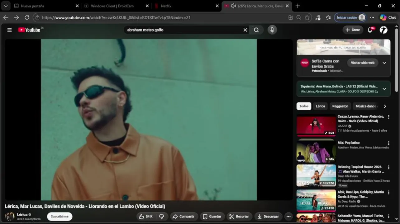Switch to the Netflix tab
400x224 pixels.
point(187,6)
